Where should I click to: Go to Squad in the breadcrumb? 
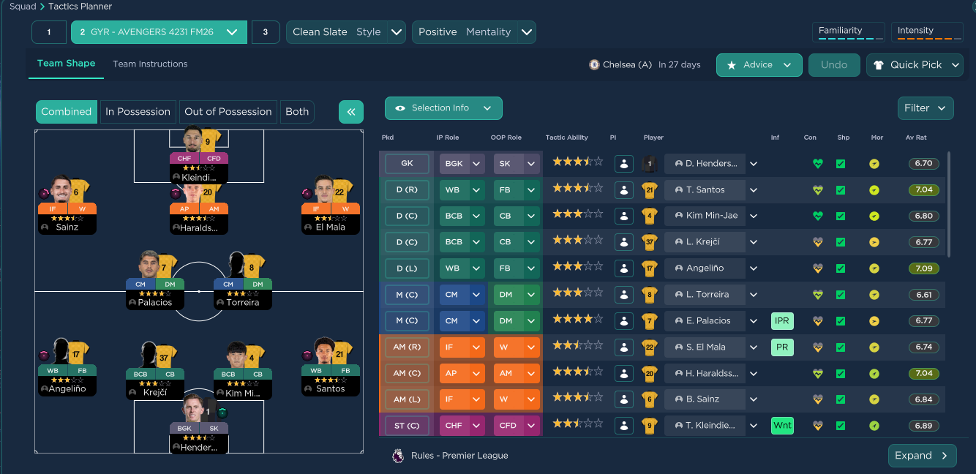[23, 7]
